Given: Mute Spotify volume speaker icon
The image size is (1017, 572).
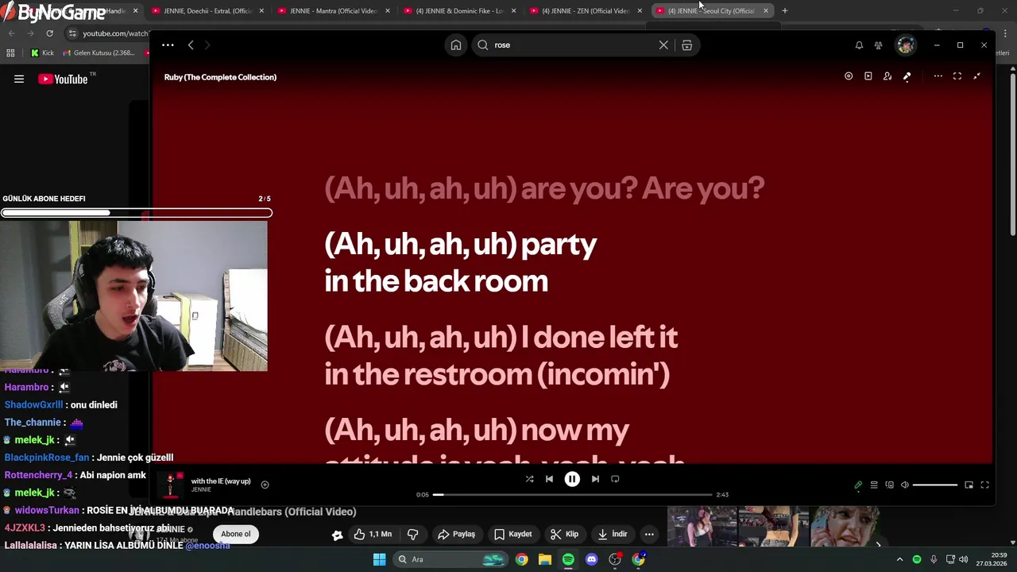Looking at the screenshot, I should click(x=905, y=485).
